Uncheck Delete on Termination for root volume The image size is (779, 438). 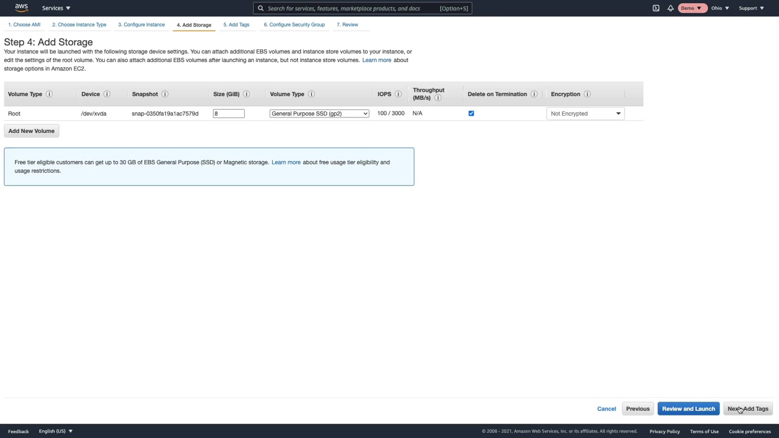coord(471,114)
